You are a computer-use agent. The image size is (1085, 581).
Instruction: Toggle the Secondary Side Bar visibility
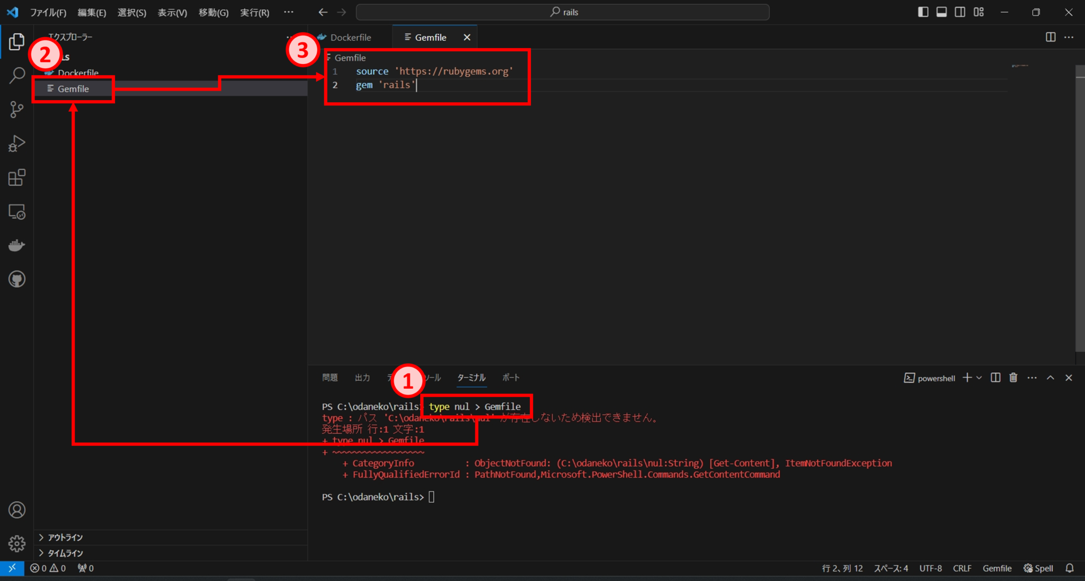pyautogui.click(x=960, y=12)
